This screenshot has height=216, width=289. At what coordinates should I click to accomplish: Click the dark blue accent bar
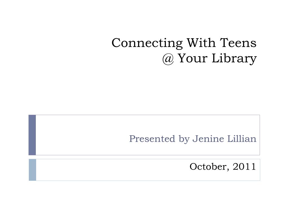click(32, 135)
